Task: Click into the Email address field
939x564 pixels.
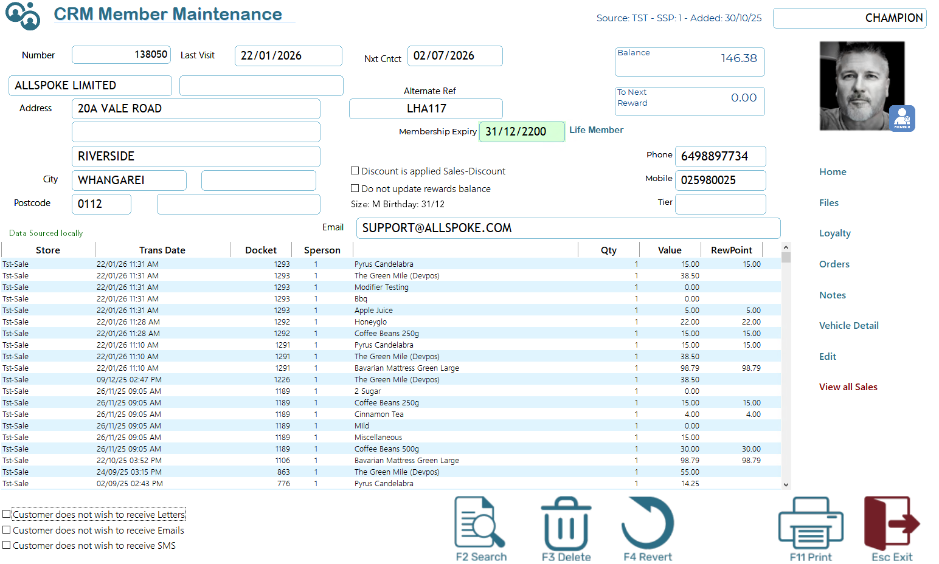Action: [x=567, y=229]
